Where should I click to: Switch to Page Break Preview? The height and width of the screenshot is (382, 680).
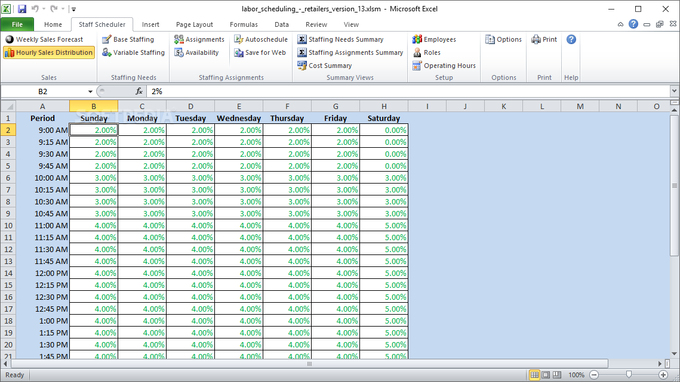[557, 375]
